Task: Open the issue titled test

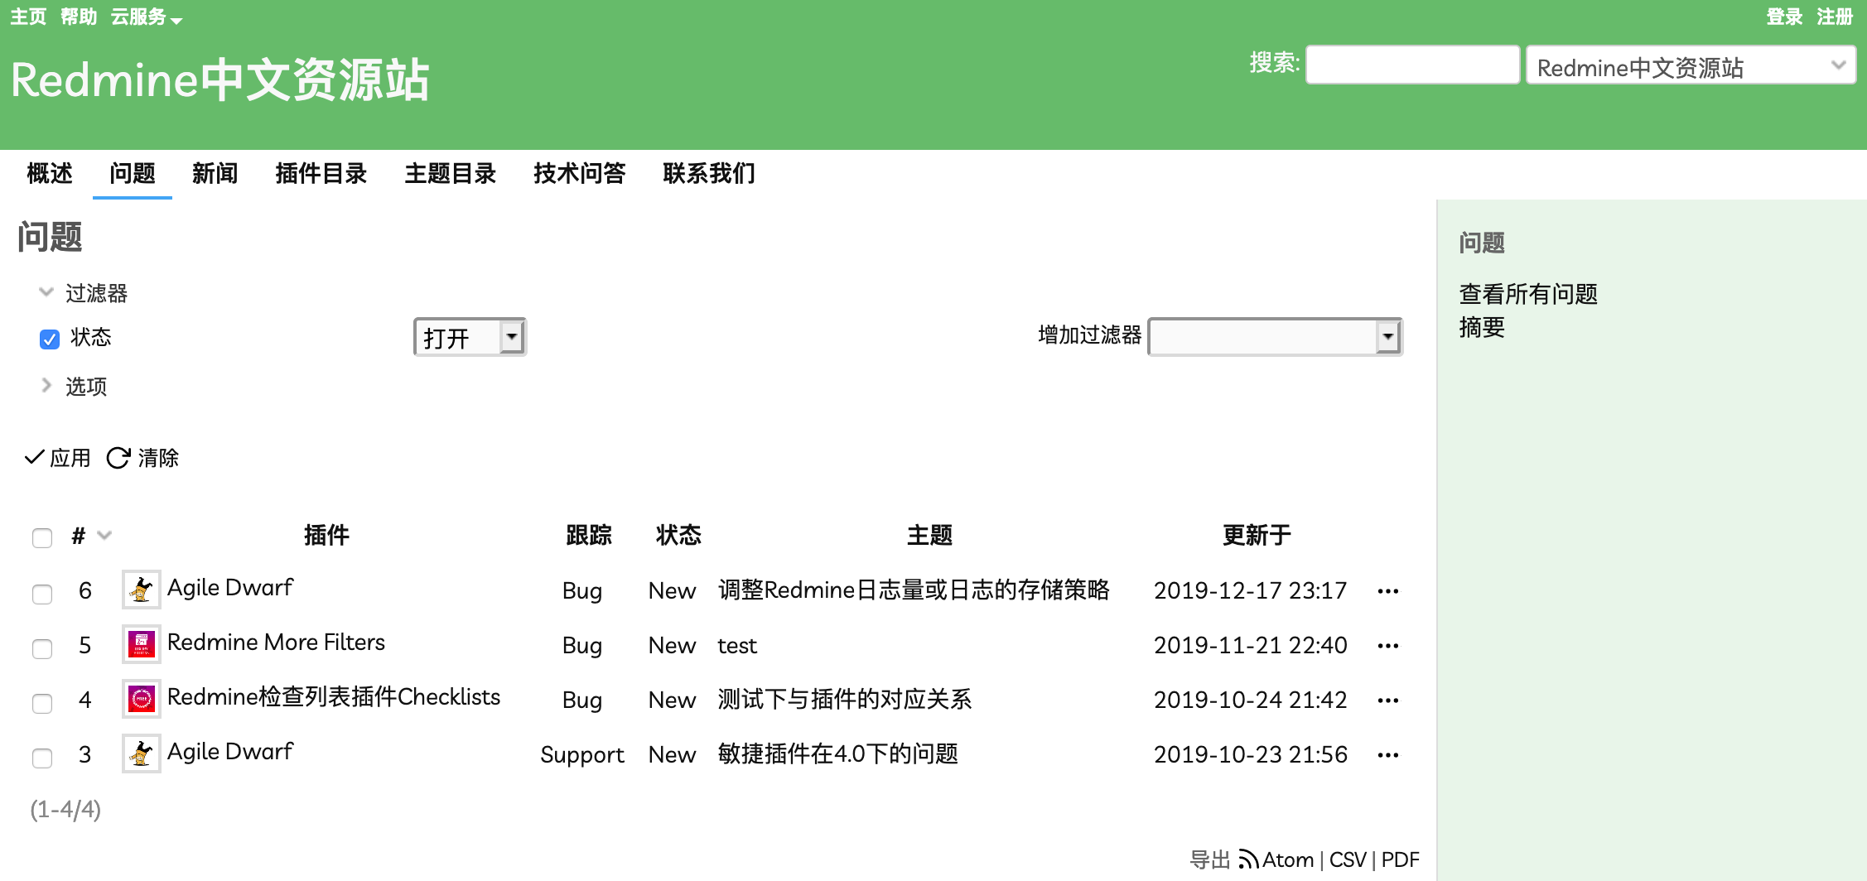Action: coord(737,646)
